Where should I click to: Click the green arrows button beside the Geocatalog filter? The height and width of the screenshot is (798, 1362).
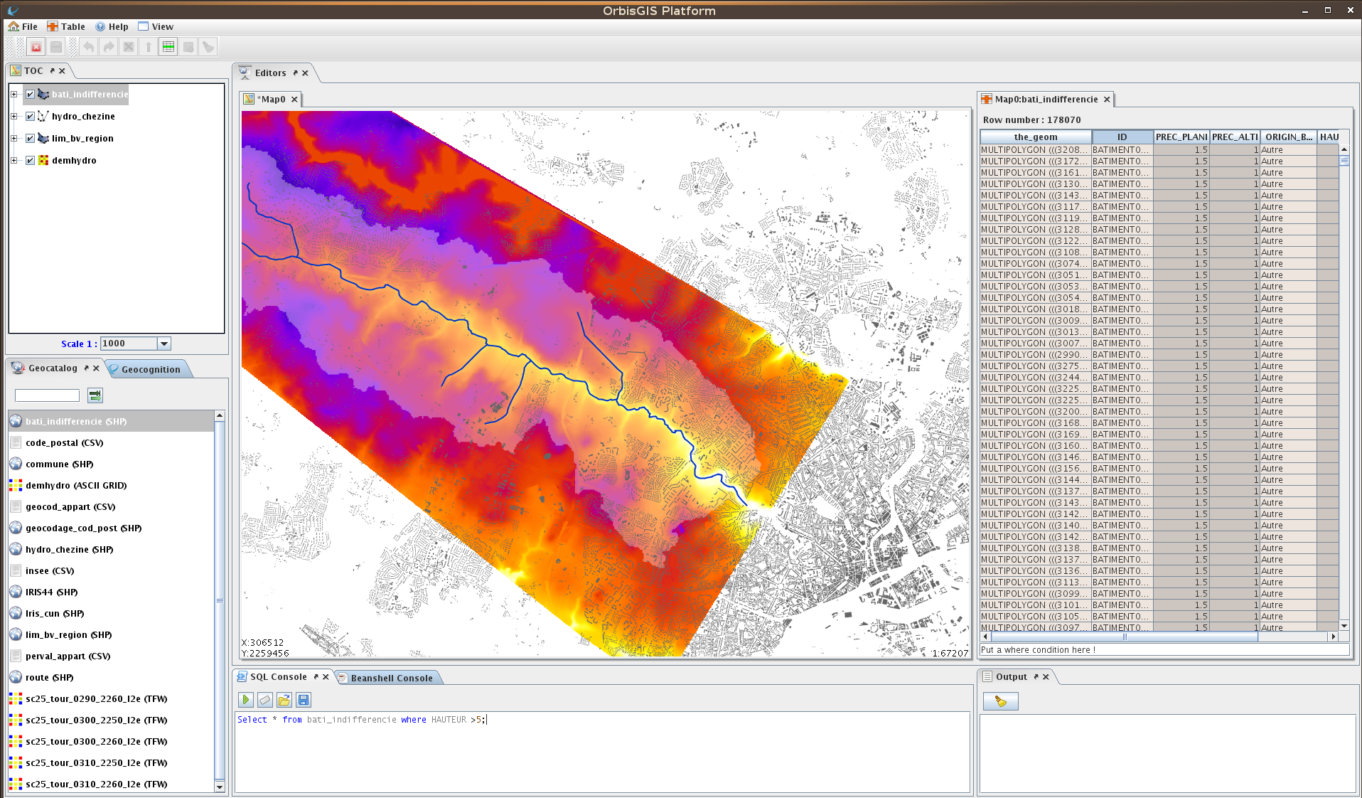coord(95,395)
